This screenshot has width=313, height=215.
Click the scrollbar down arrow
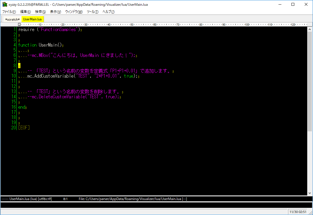pos(310,193)
